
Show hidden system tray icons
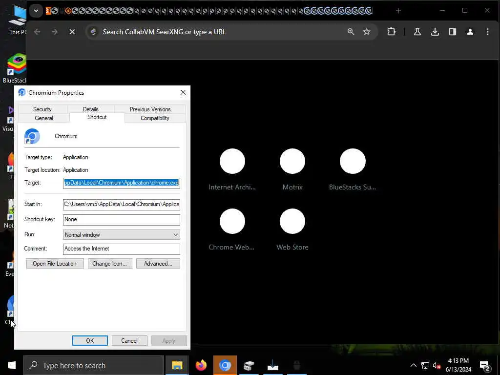pyautogui.click(x=413, y=365)
